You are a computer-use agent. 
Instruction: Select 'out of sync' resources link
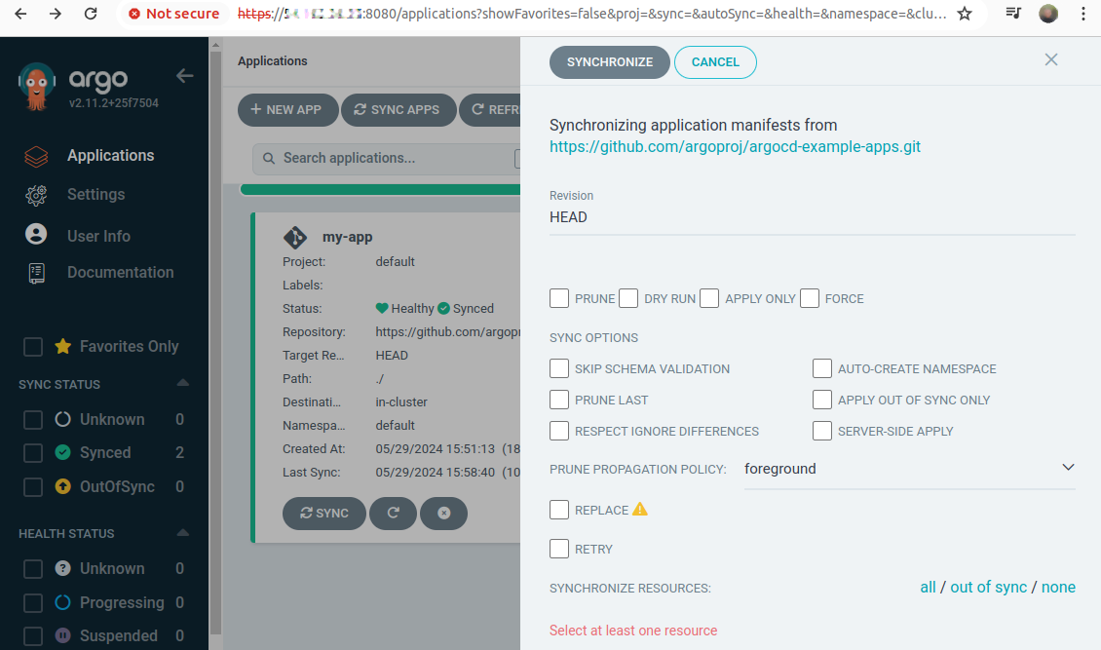pos(988,588)
